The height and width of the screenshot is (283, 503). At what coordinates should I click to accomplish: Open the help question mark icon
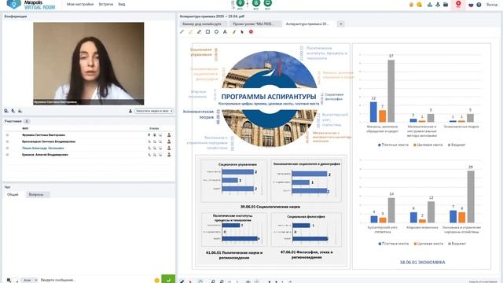click(x=479, y=5)
